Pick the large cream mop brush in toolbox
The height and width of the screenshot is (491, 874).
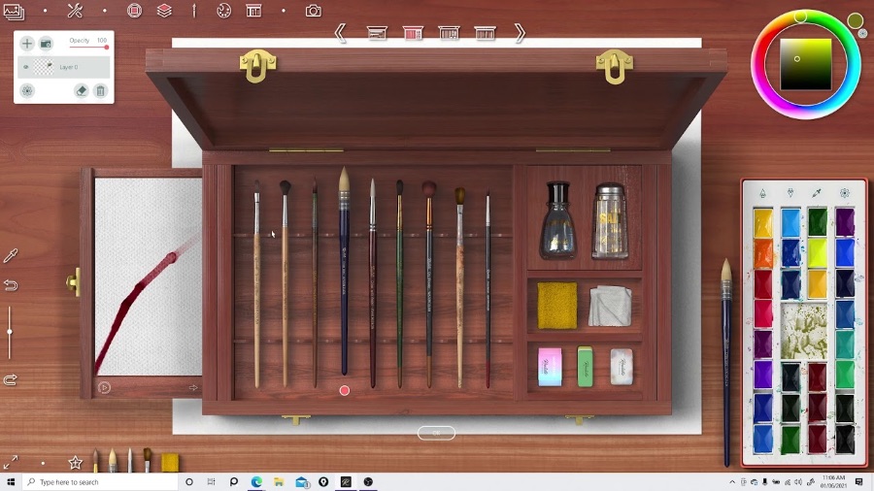[344, 271]
